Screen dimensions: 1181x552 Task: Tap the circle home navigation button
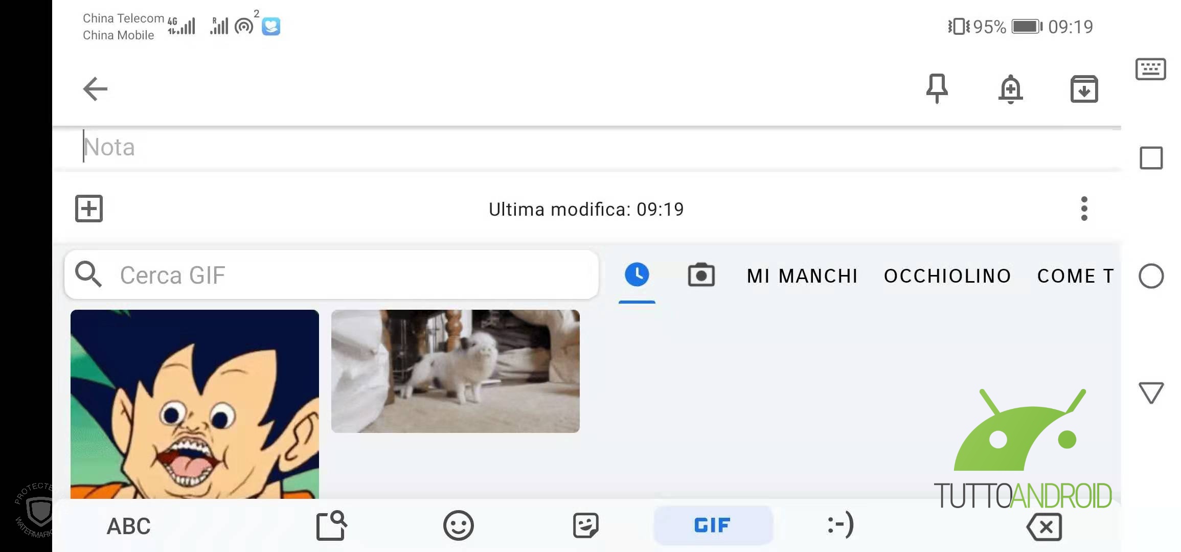coord(1151,276)
